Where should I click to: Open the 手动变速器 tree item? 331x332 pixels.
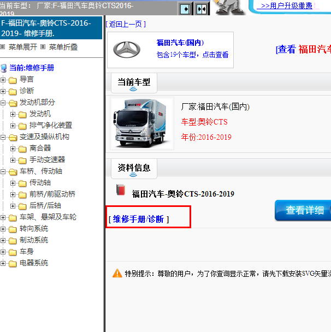pos(47,159)
